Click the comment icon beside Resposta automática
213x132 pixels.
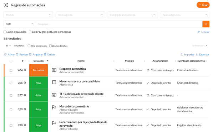(x=54, y=70)
